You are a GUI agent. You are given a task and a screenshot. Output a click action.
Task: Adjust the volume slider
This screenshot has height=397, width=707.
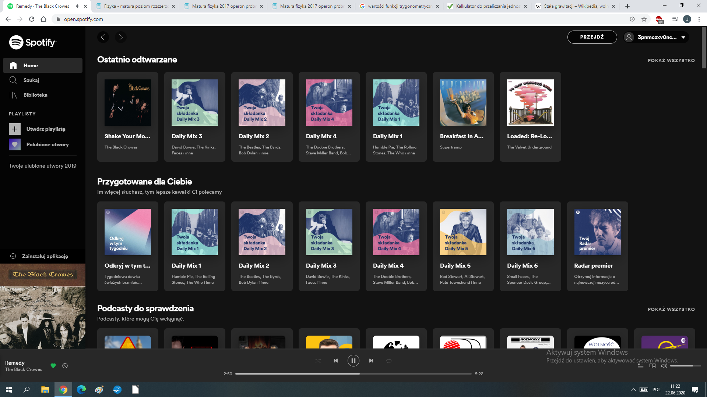[685, 366]
